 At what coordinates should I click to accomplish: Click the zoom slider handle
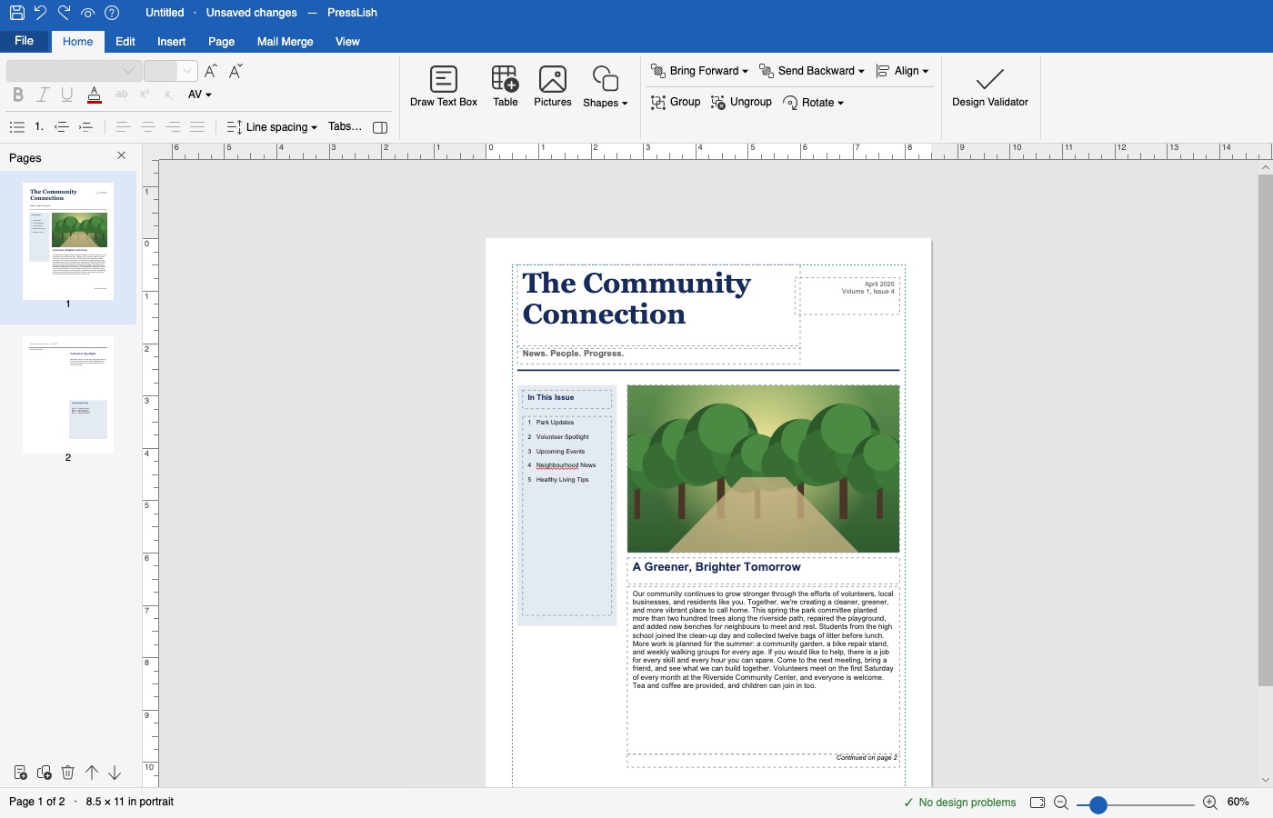1098,804
